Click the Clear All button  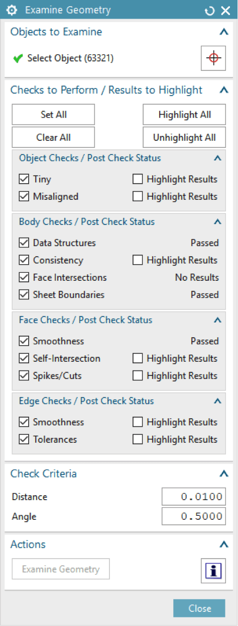(53, 137)
